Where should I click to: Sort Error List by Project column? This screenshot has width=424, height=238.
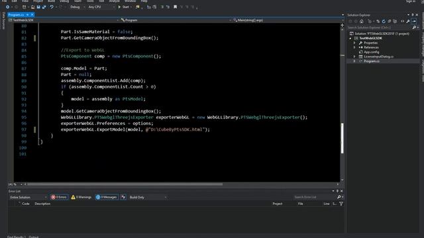pyautogui.click(x=278, y=204)
